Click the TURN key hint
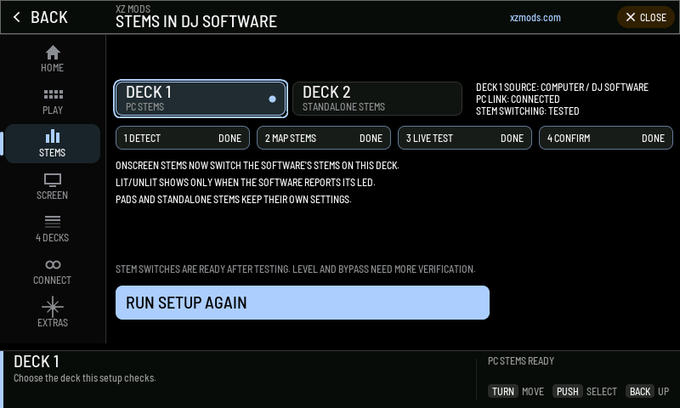680x408 pixels. click(x=503, y=392)
